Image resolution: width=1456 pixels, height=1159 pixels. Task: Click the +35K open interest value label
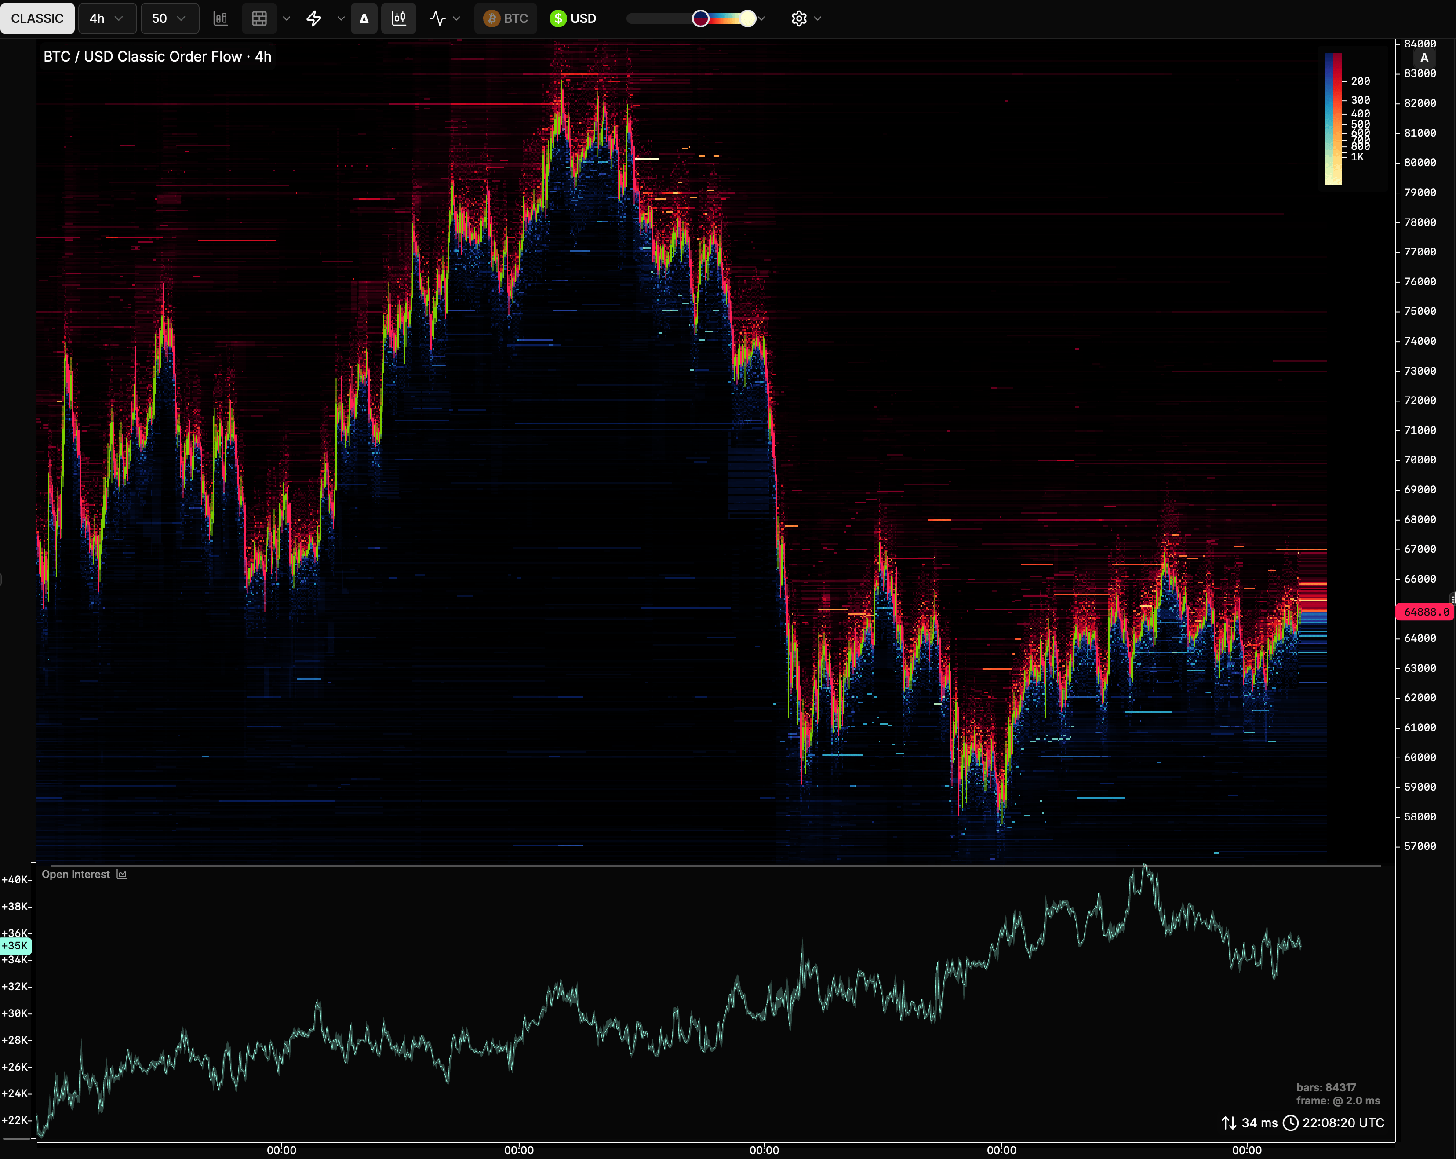click(15, 946)
